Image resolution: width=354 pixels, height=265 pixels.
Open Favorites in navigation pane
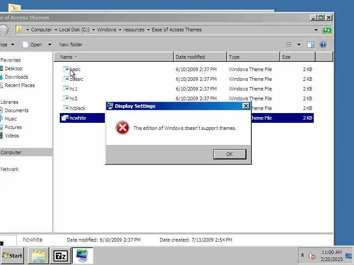pos(10,60)
